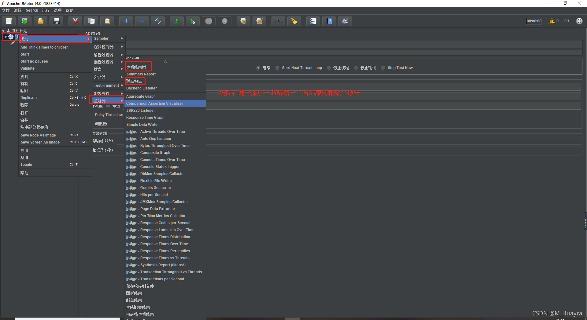
Task: Select Start Next Thread Loop radio button
Action: (277, 68)
